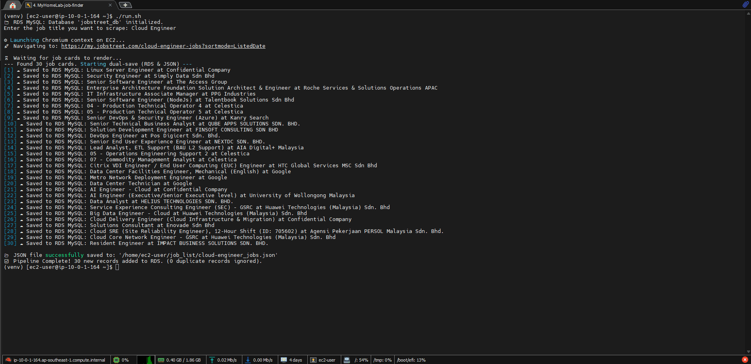Open the green CPU activity graph
Viewport: 751px width, 364px height.
[145, 360]
